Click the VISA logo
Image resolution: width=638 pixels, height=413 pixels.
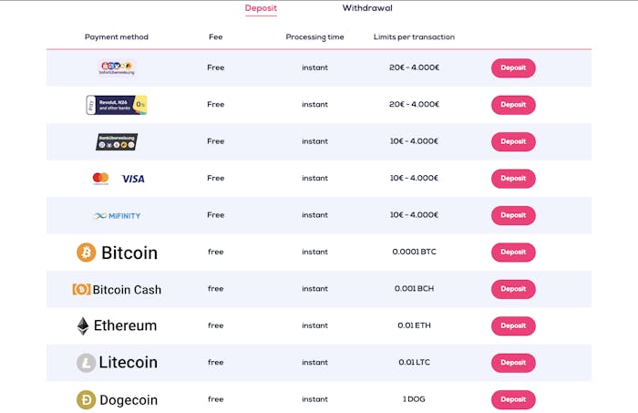coord(133,179)
